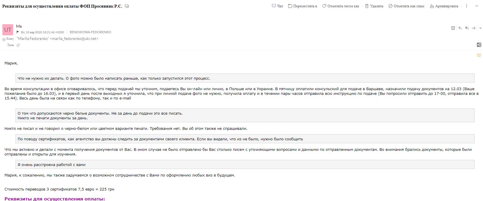Open Отметить тегом как menu
The image size is (483, 201).
click(x=340, y=6)
